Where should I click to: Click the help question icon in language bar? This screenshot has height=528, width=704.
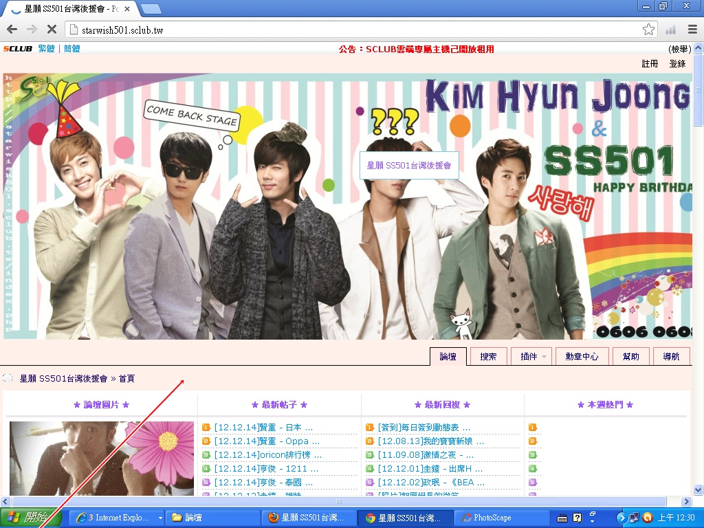(x=577, y=518)
